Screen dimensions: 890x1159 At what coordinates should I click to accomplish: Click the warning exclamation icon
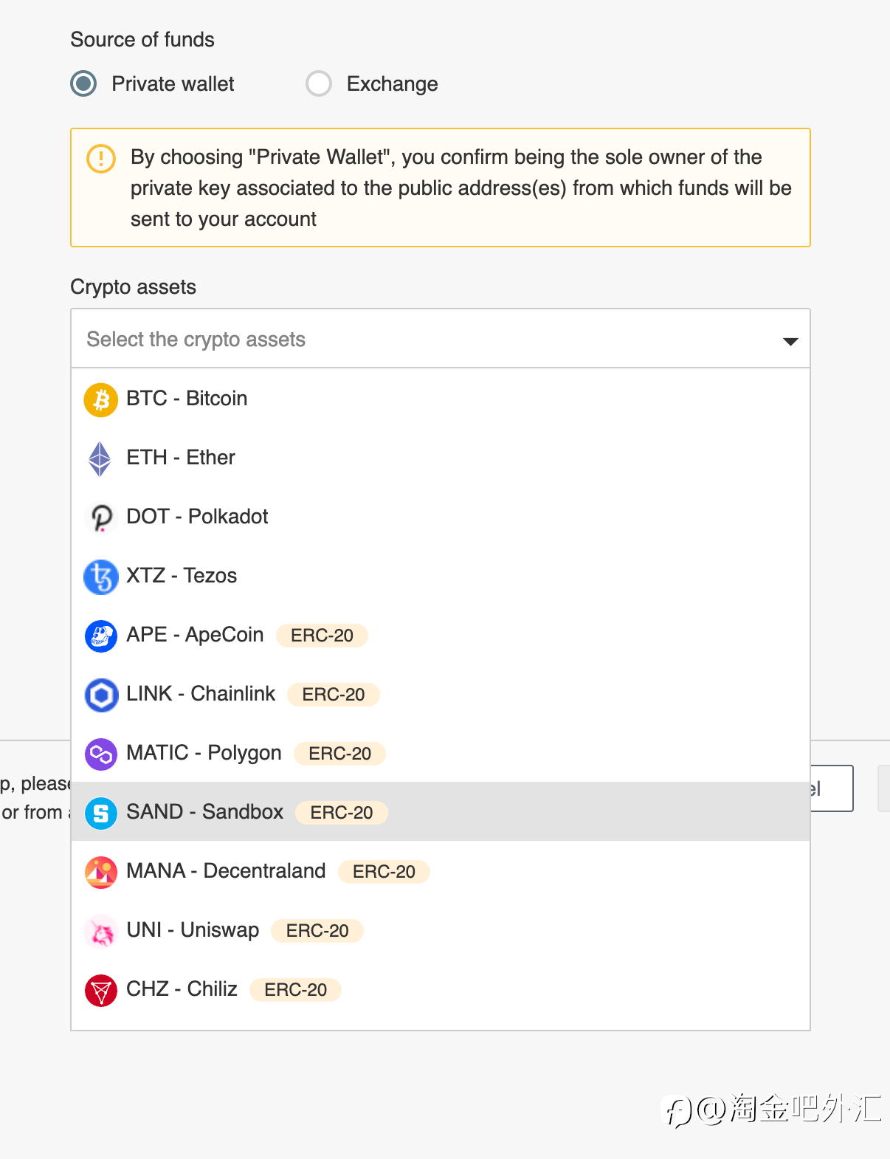pyautogui.click(x=101, y=158)
